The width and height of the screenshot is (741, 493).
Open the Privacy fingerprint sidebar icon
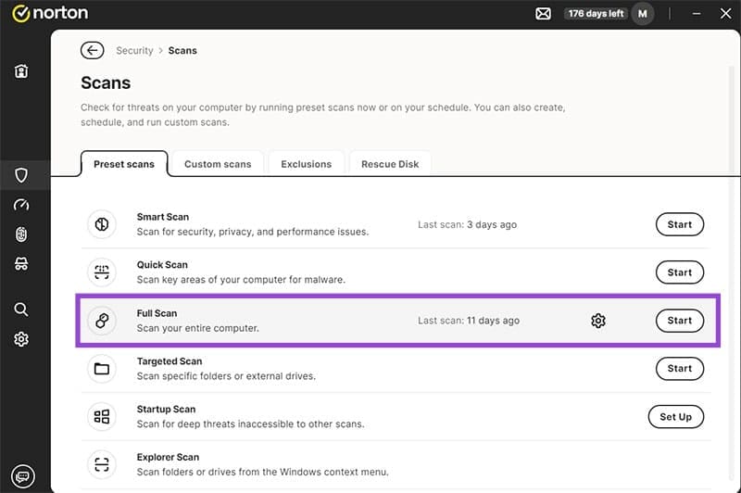(x=21, y=234)
